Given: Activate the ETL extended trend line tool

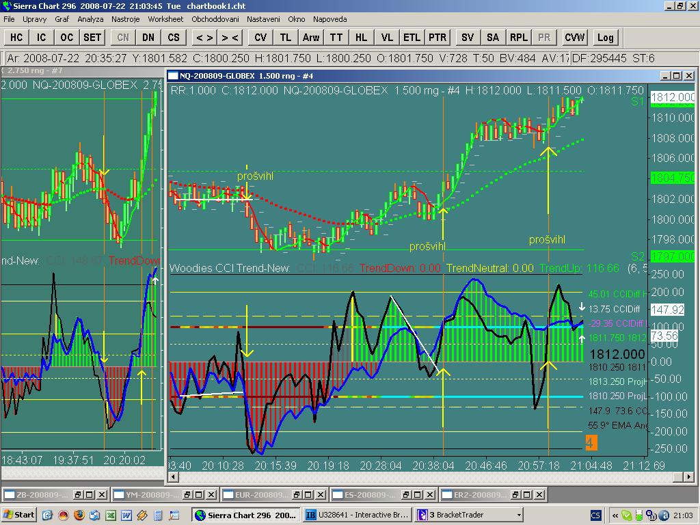Looking at the screenshot, I should [x=412, y=38].
